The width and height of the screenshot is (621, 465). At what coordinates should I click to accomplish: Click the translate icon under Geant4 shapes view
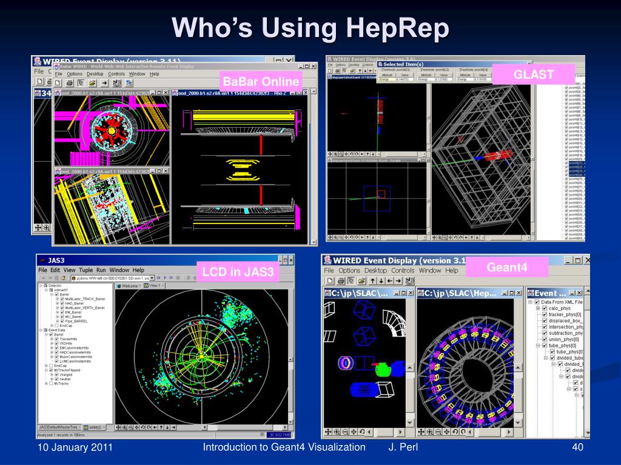coord(328,432)
